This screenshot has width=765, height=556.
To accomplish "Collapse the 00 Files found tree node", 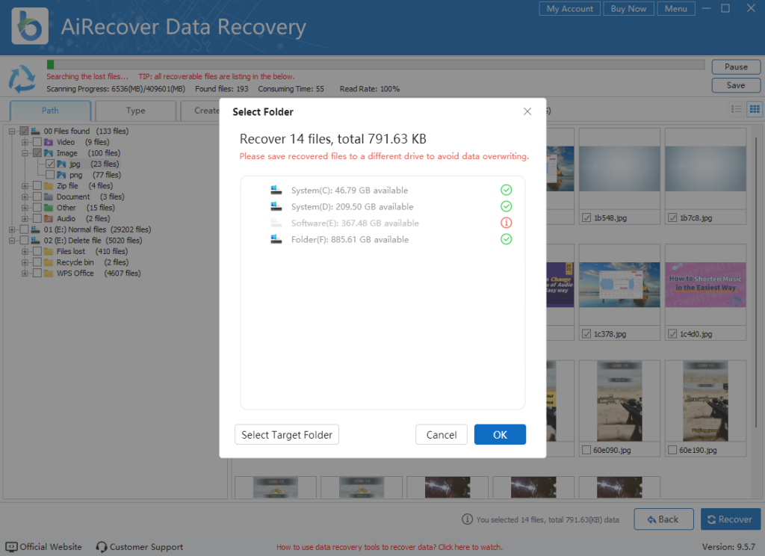I will [x=12, y=132].
